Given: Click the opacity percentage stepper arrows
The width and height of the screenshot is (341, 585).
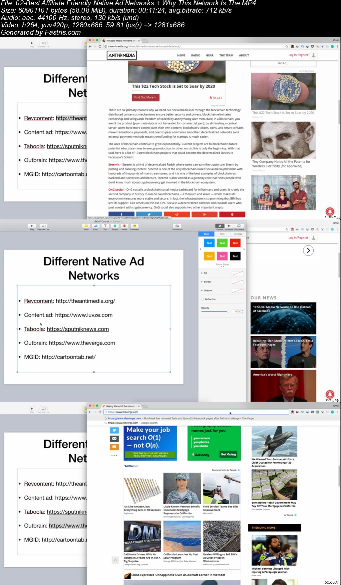Looking at the screenshot, I should 242,312.
